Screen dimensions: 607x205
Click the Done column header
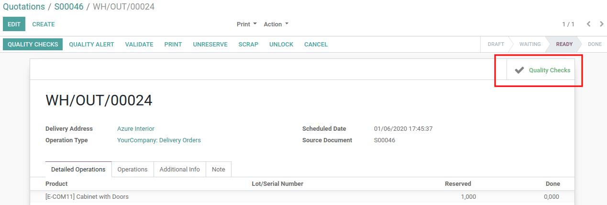pyautogui.click(x=552, y=184)
